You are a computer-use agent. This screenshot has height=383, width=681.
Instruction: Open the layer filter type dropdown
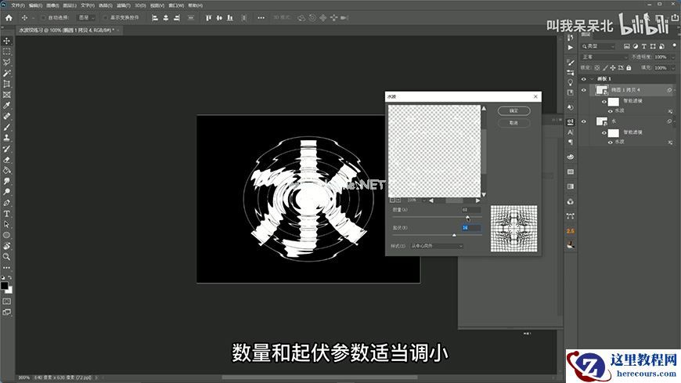point(599,46)
